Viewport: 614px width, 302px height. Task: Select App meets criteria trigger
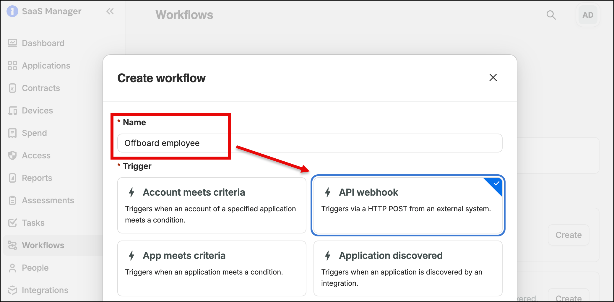click(x=212, y=268)
